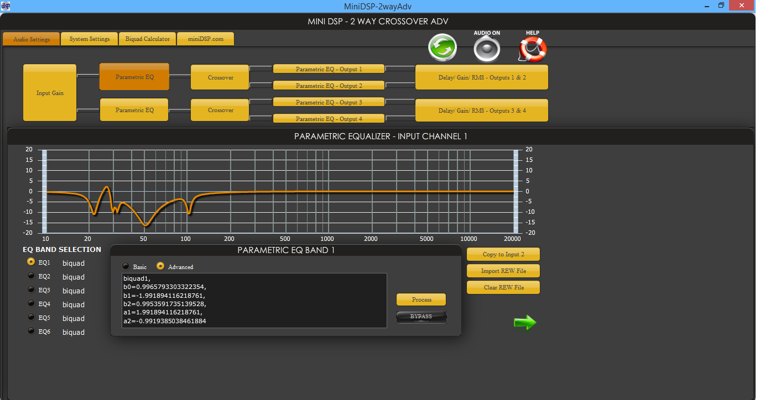Toggle the BYPASS button for EQ band
Image resolution: width=760 pixels, height=400 pixels.
tap(421, 317)
